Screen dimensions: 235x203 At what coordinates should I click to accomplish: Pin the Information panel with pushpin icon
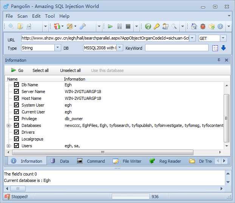(x=219, y=60)
